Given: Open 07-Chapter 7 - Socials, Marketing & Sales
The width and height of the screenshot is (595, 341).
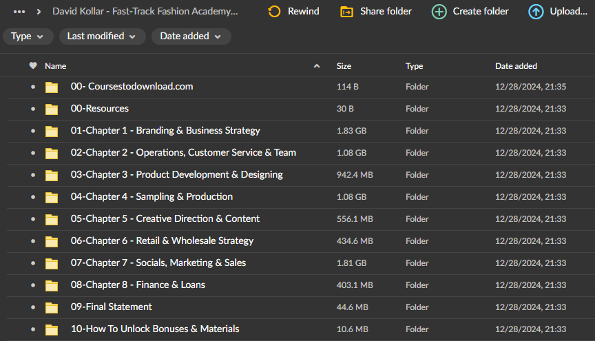Looking at the screenshot, I should (158, 262).
